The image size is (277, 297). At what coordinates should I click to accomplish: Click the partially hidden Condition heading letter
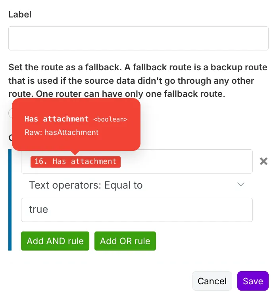tap(10, 138)
